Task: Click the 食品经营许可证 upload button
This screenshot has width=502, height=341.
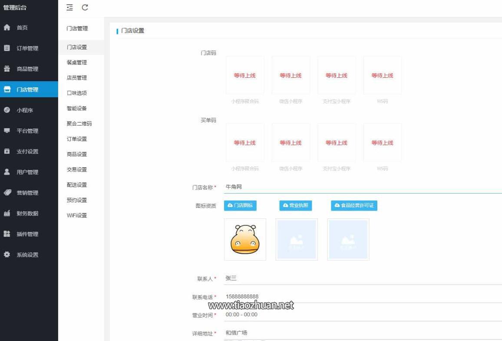Action: 354,205
